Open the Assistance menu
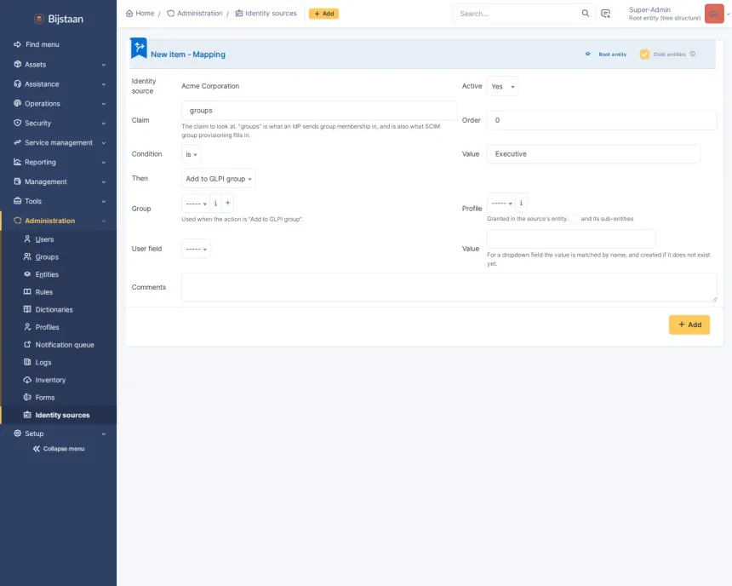732x586 pixels. (x=59, y=84)
